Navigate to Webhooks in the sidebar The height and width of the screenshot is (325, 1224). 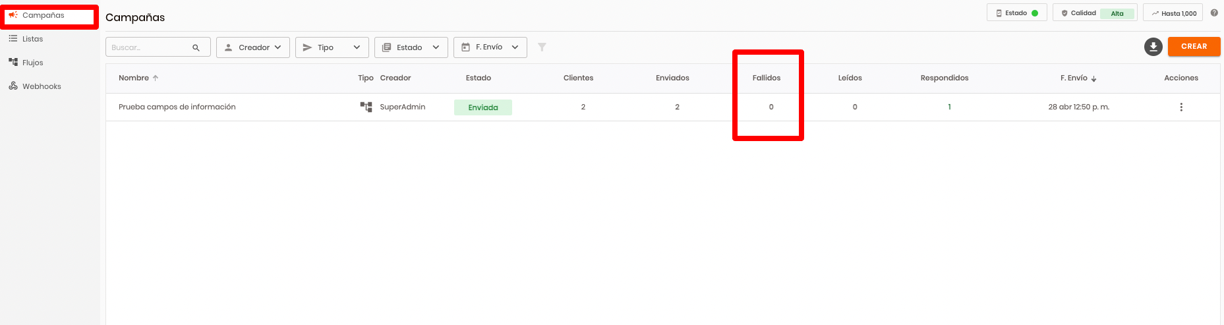point(41,86)
